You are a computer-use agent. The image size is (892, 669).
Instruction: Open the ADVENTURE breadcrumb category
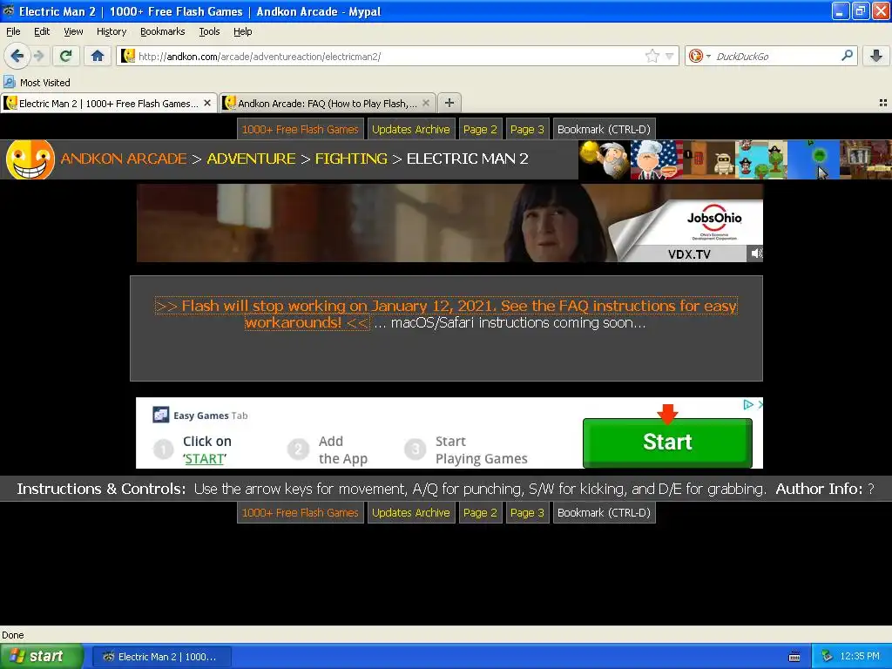pyautogui.click(x=251, y=159)
